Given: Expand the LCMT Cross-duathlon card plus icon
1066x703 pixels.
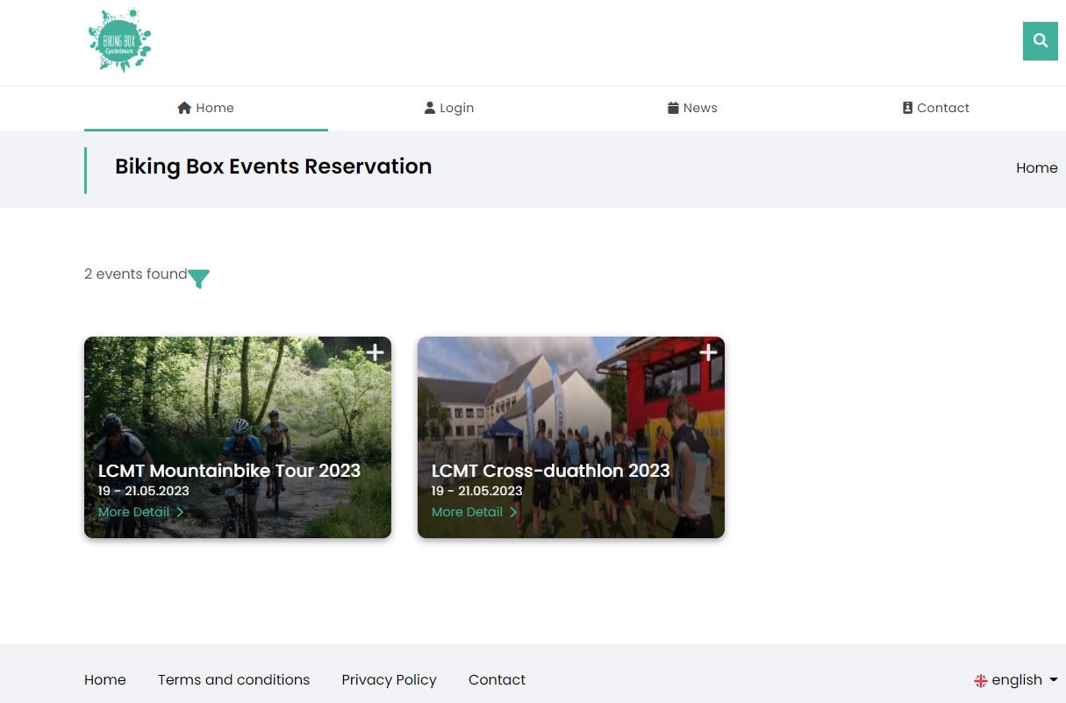Looking at the screenshot, I should point(709,352).
